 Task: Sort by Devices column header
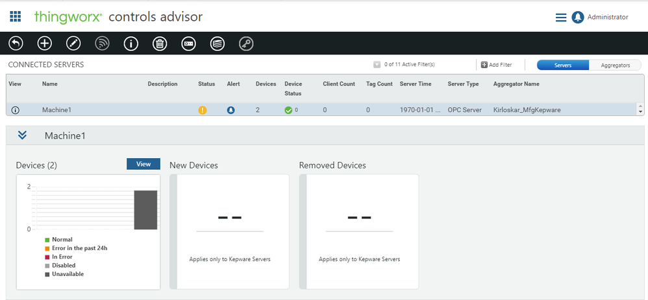coord(266,84)
